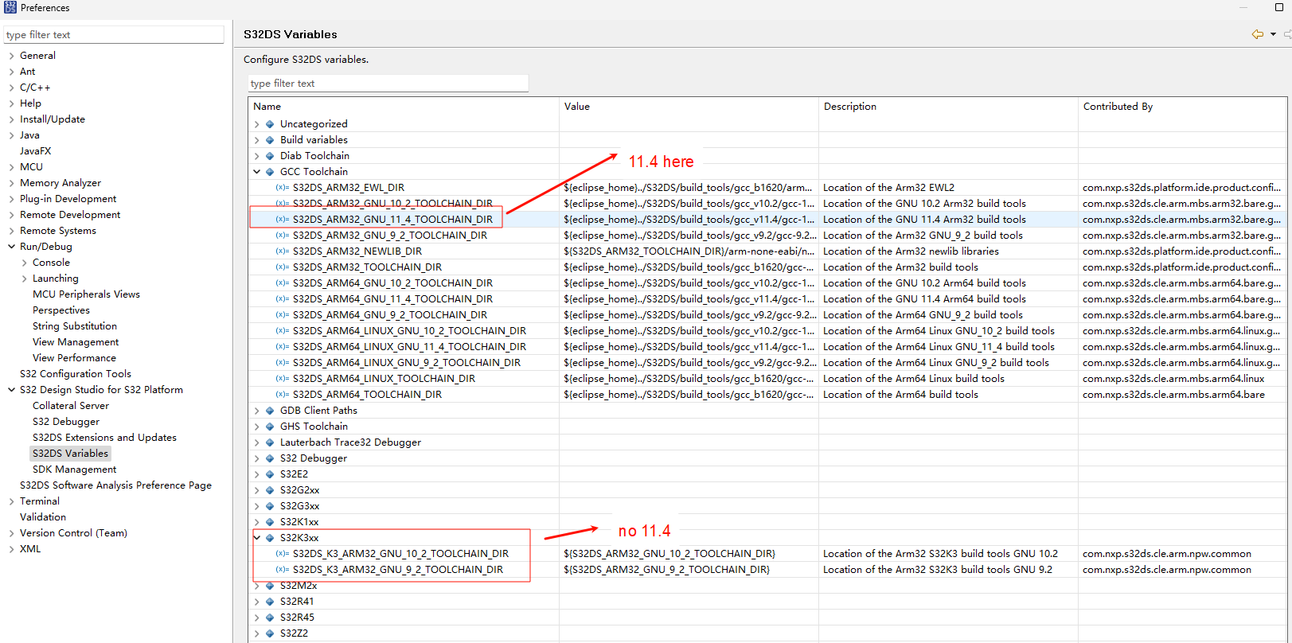Click the variable icon beside S32DS_ARM32_GNU_9_2_TOOLCHAIN_DIR

[x=283, y=236]
